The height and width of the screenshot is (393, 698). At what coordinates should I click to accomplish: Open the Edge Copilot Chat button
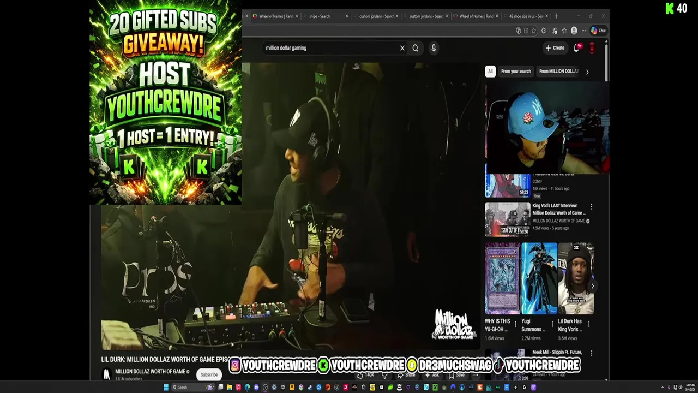coord(598,31)
